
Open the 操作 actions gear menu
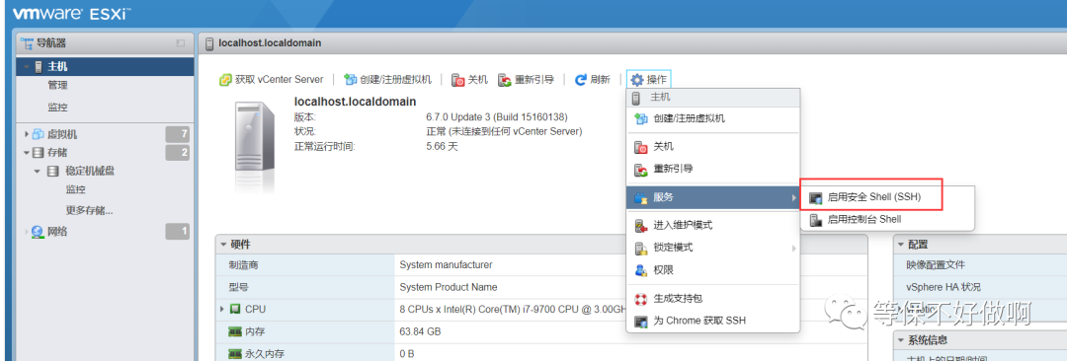648,80
